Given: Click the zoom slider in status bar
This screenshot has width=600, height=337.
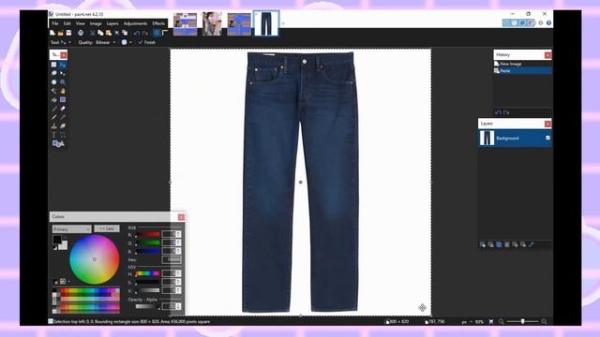Looking at the screenshot, I should pos(523,322).
